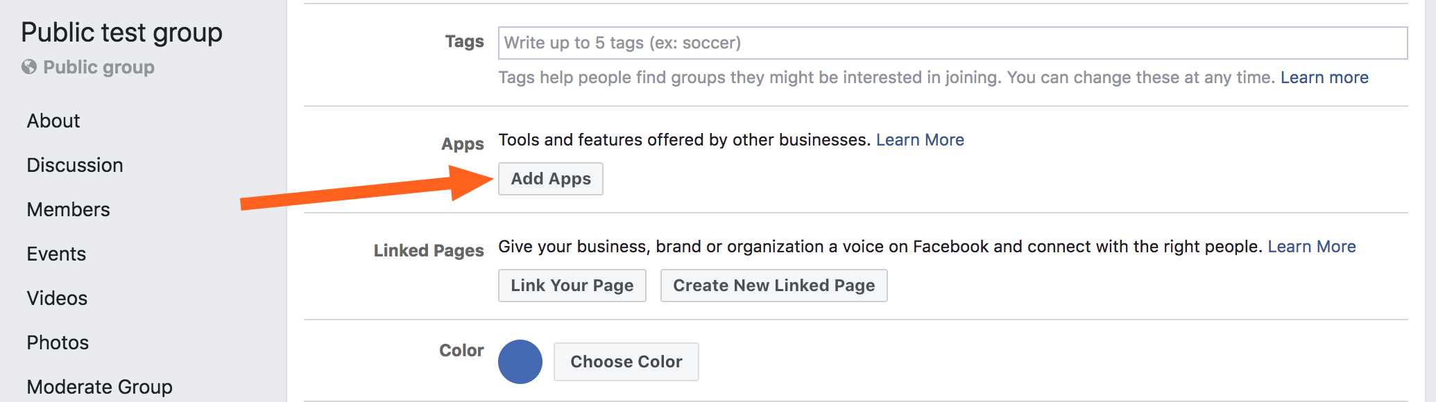Screen dimensions: 1436x402
Task: Click the blue group color circle
Action: pyautogui.click(x=520, y=362)
